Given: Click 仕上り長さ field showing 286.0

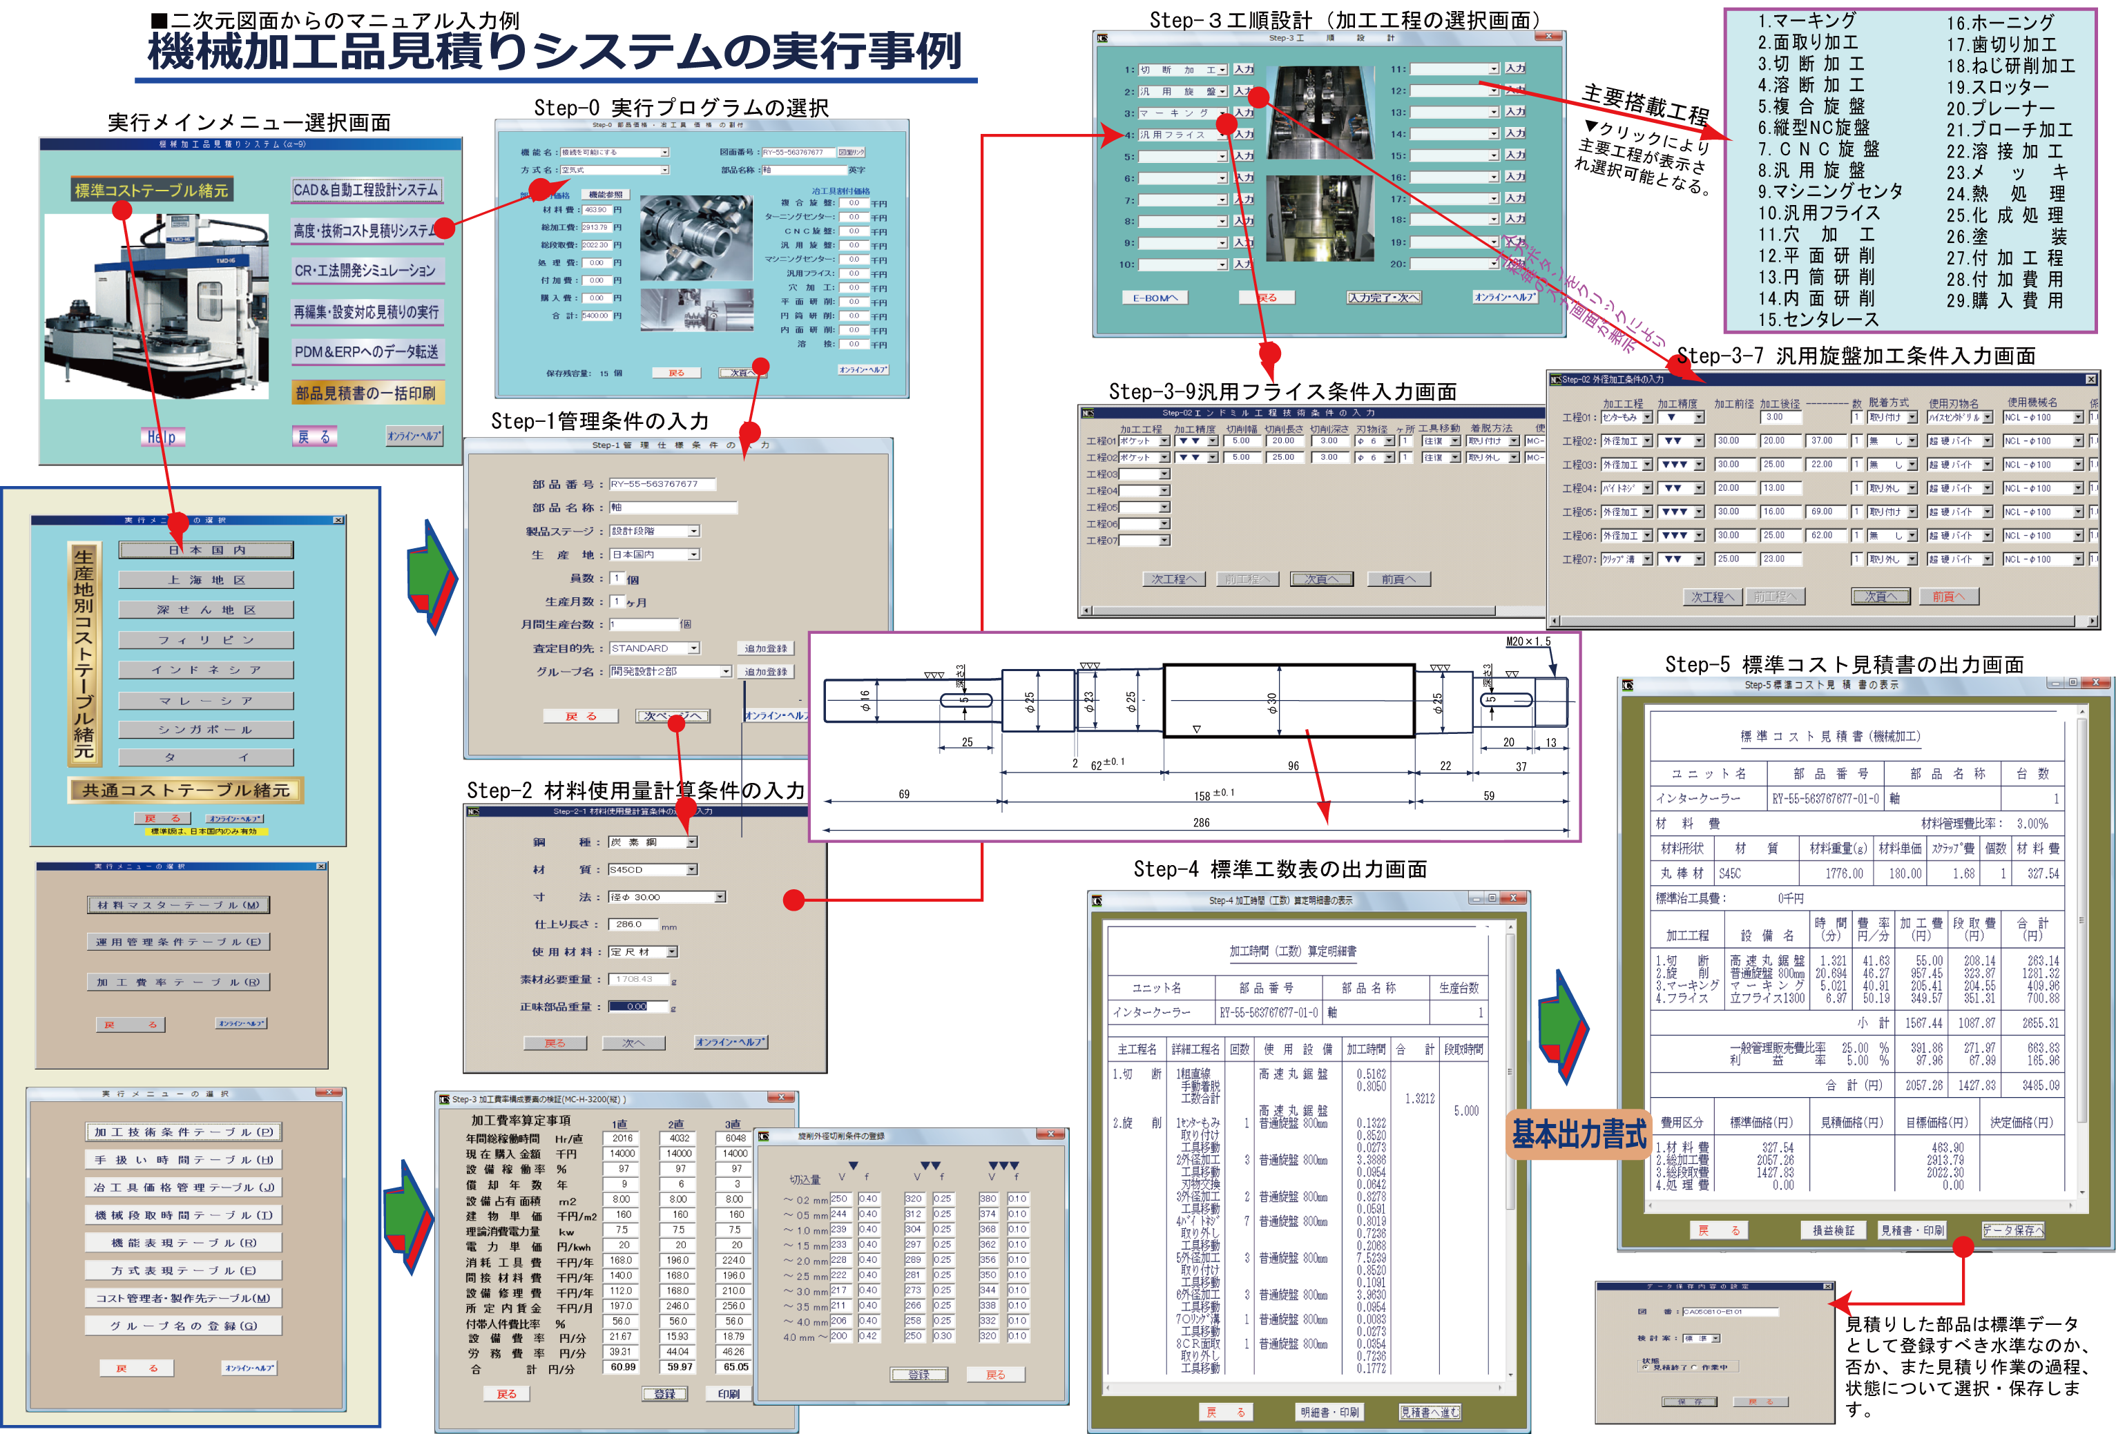Looking at the screenshot, I should (633, 924).
